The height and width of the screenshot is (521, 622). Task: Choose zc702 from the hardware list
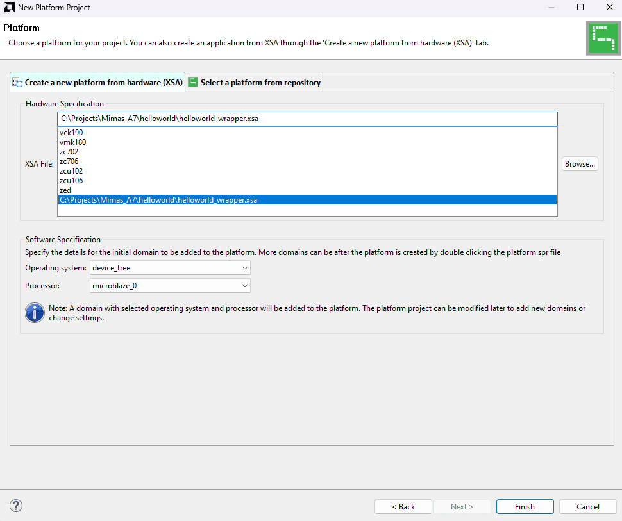[69, 152]
